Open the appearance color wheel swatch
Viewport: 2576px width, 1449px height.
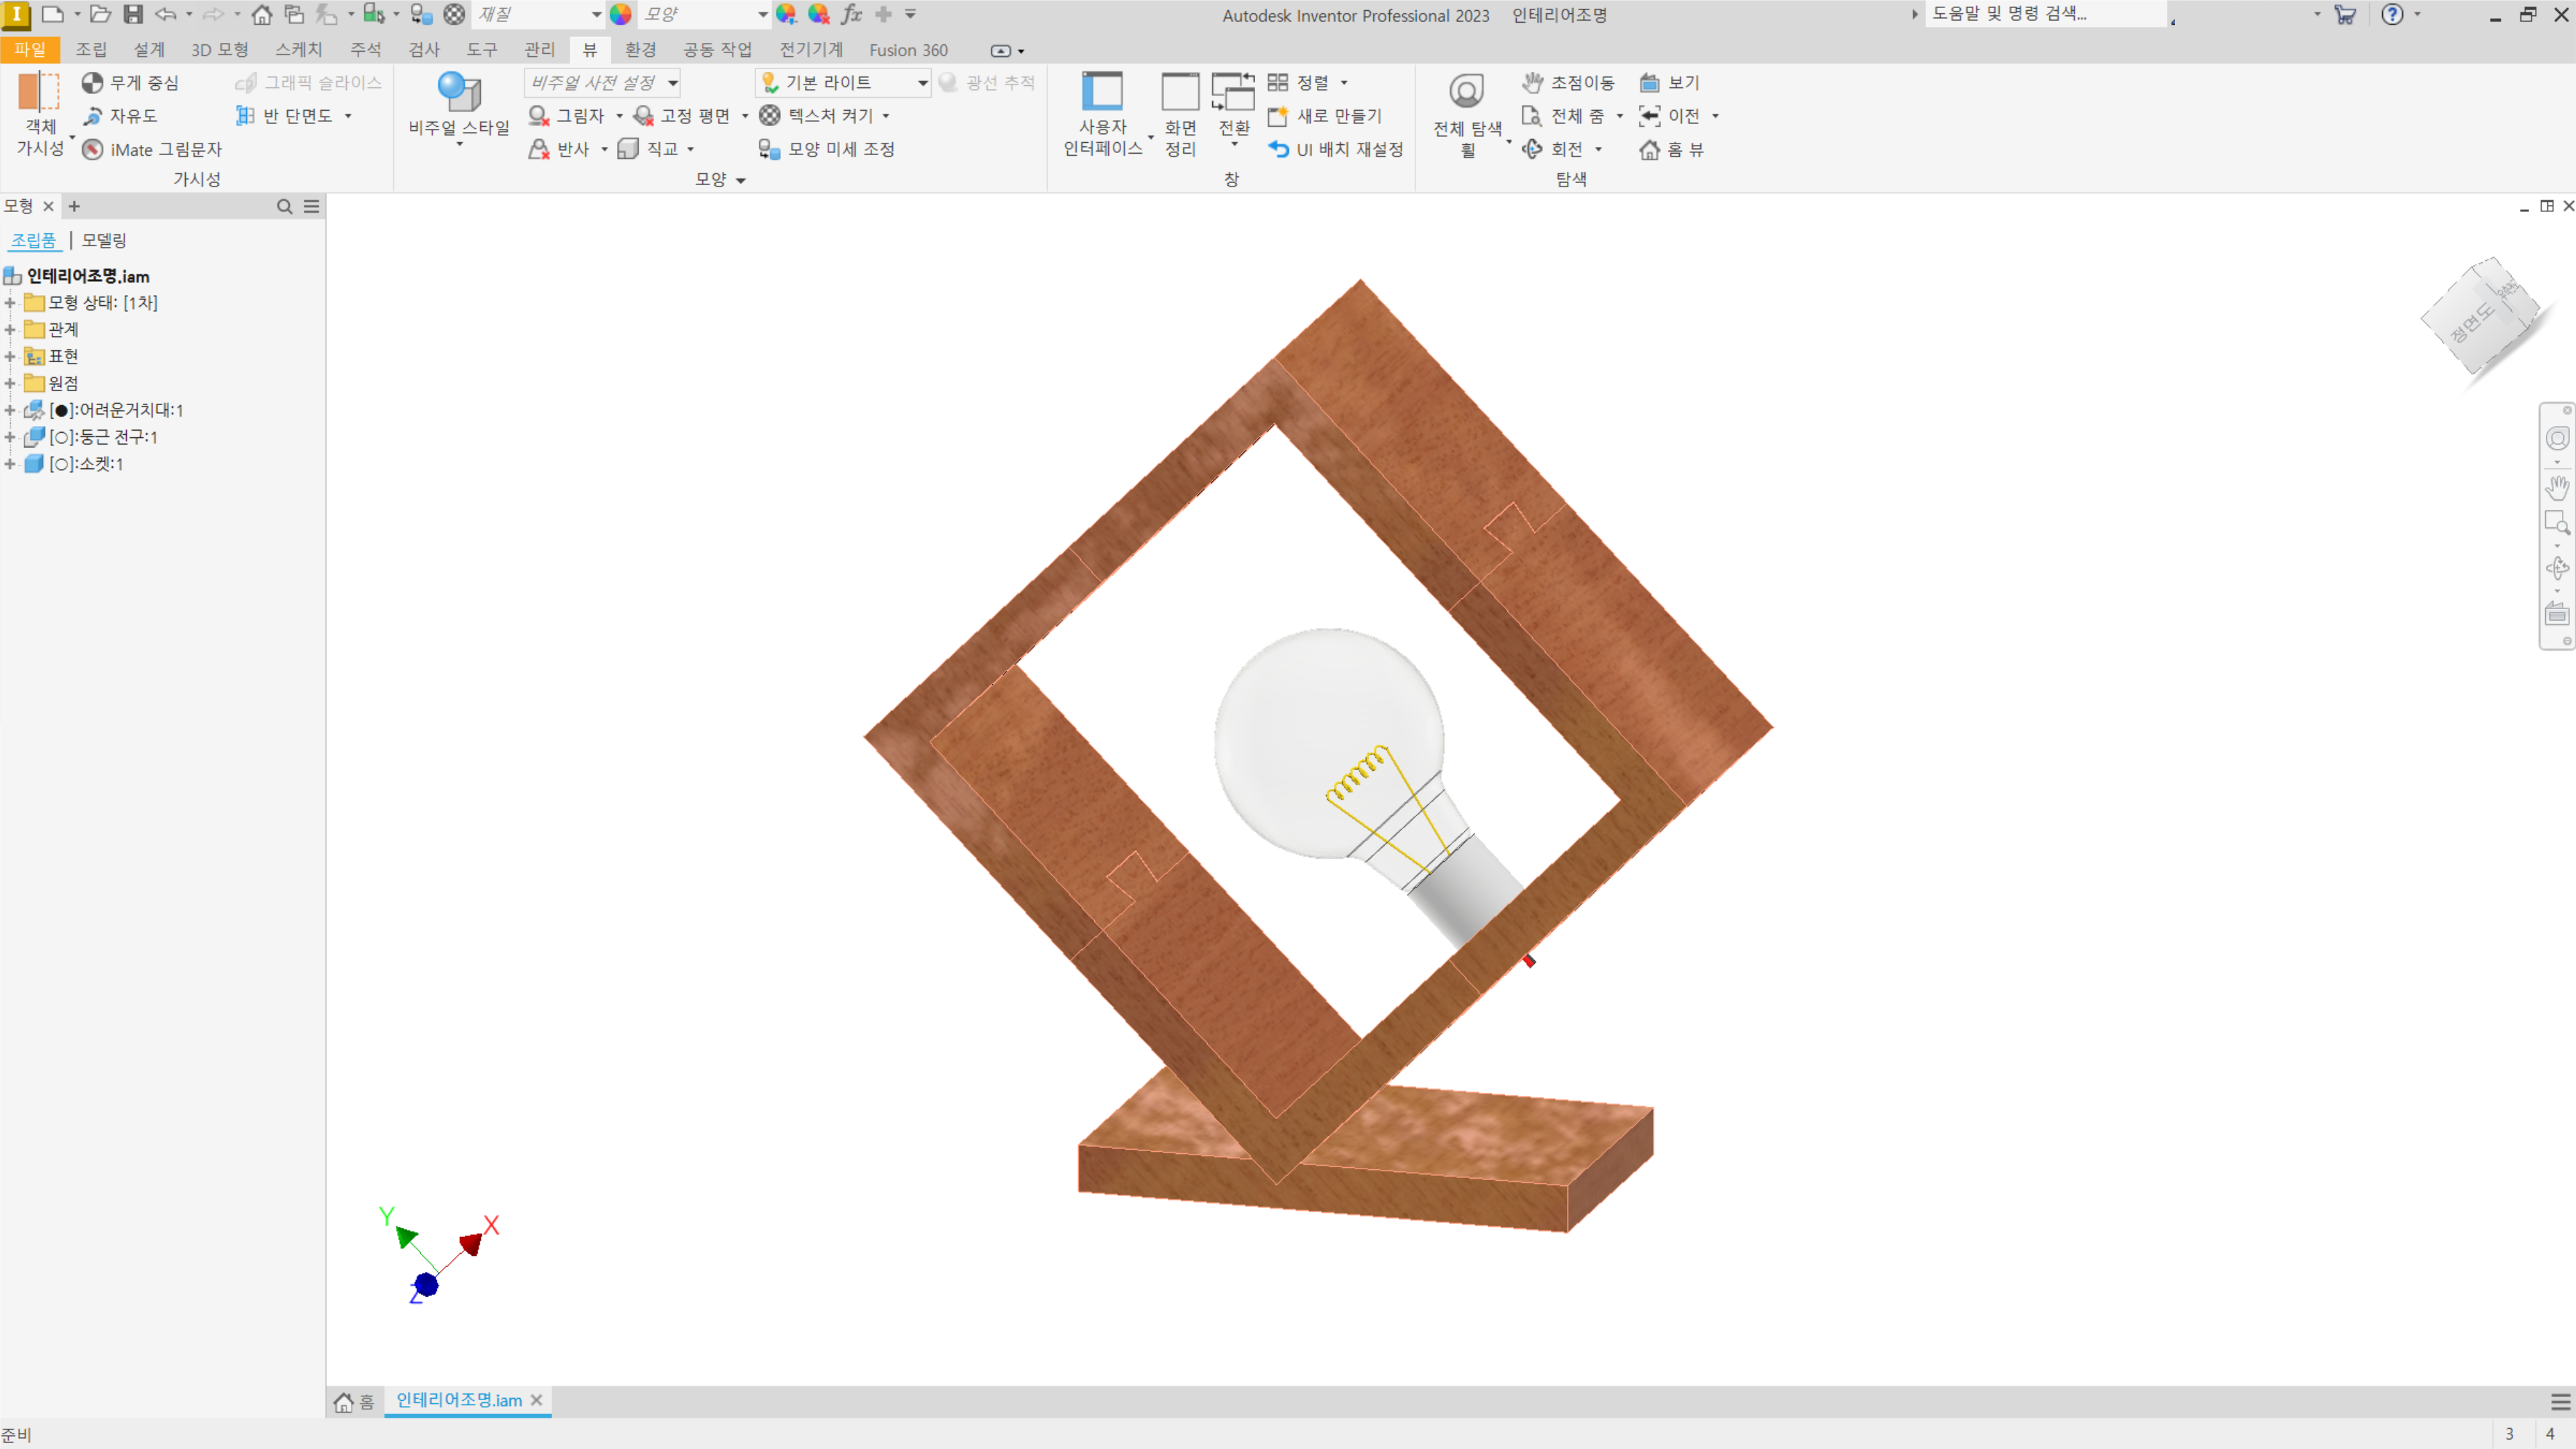tap(621, 14)
